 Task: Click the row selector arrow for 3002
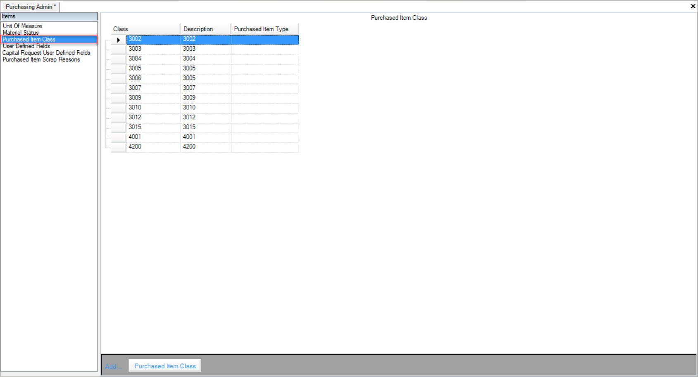pos(119,40)
